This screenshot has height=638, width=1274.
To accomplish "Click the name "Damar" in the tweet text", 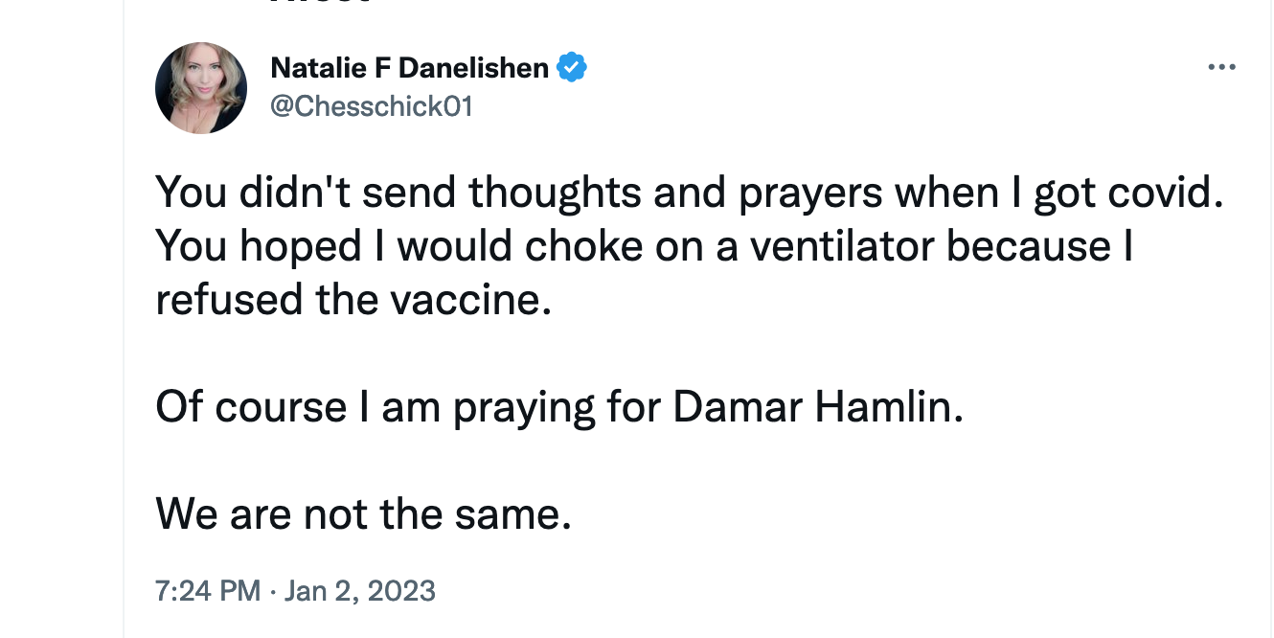I will coord(738,408).
